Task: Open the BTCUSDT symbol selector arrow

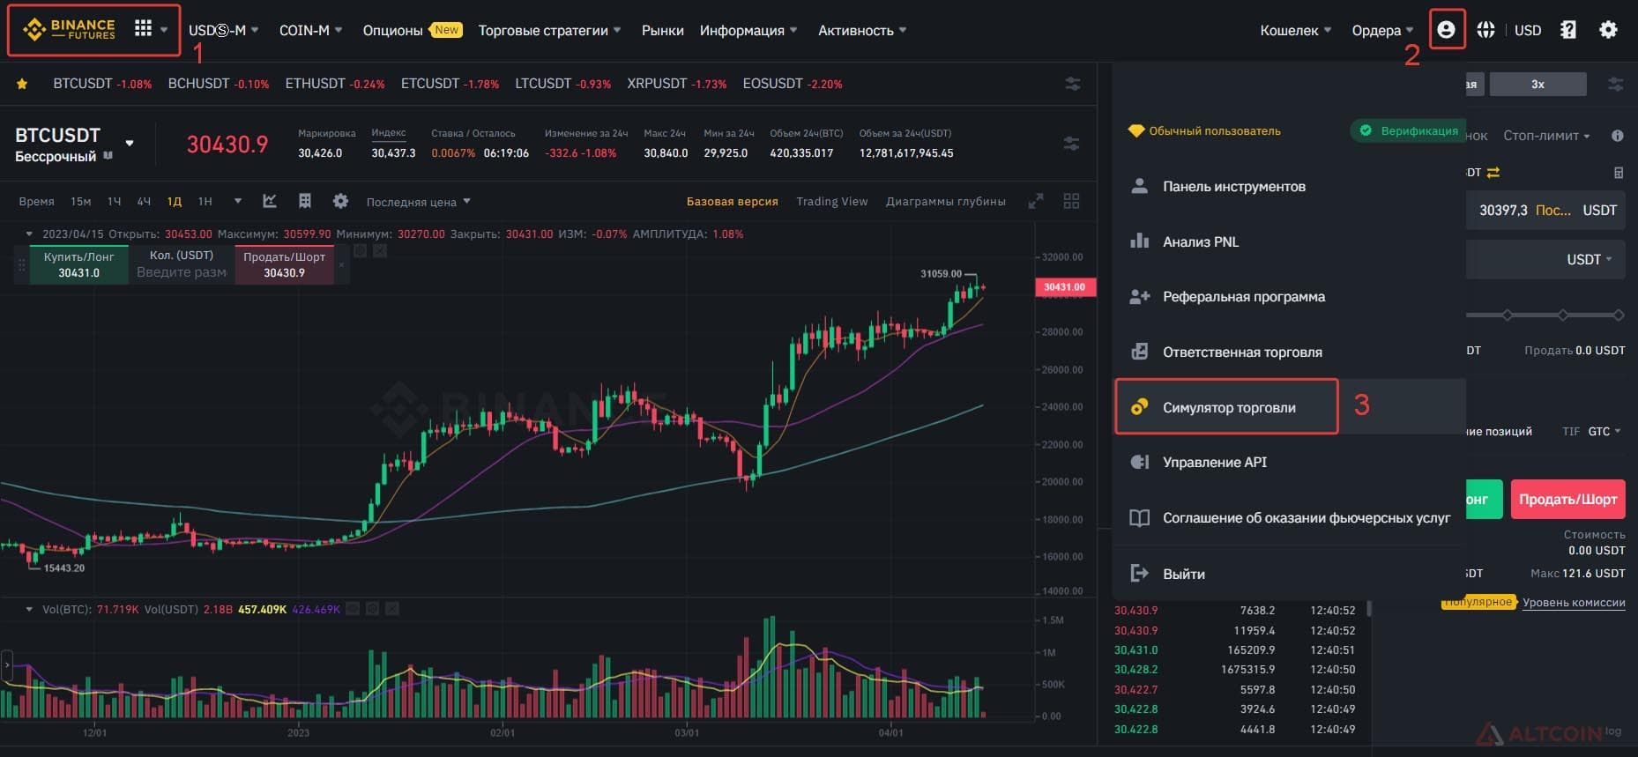Action: (x=130, y=143)
